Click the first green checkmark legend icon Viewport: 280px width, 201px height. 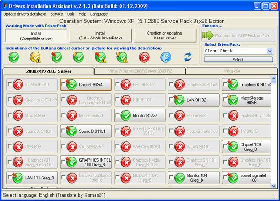pos(13,57)
